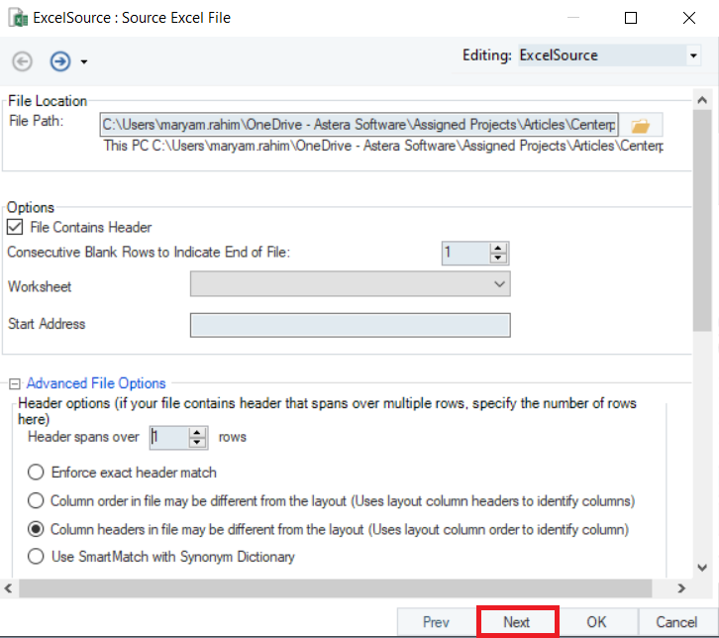Click the browse folder icon for File Path
Screen dimensions: 719x638
pyautogui.click(x=641, y=126)
